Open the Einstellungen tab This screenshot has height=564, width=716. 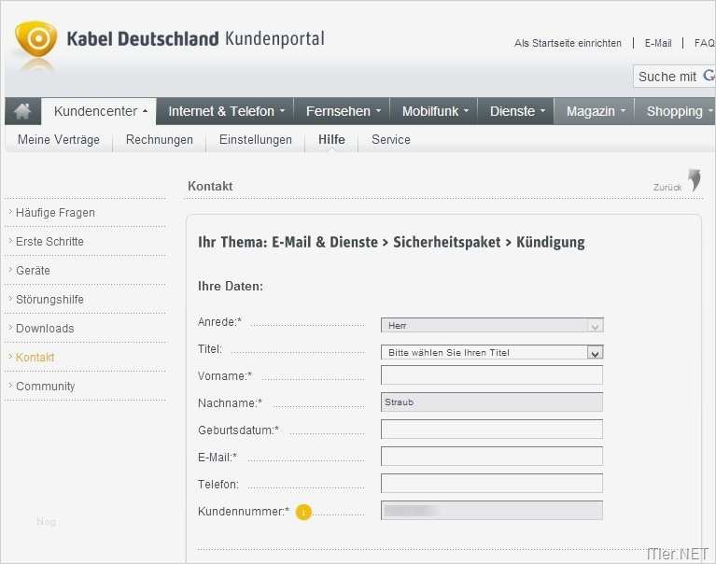point(256,140)
